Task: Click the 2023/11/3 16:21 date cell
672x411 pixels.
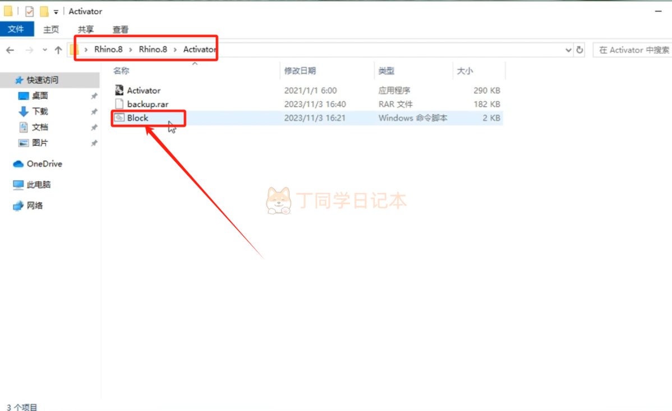Action: point(315,118)
